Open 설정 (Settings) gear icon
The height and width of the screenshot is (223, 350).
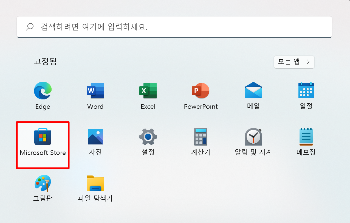click(x=148, y=137)
